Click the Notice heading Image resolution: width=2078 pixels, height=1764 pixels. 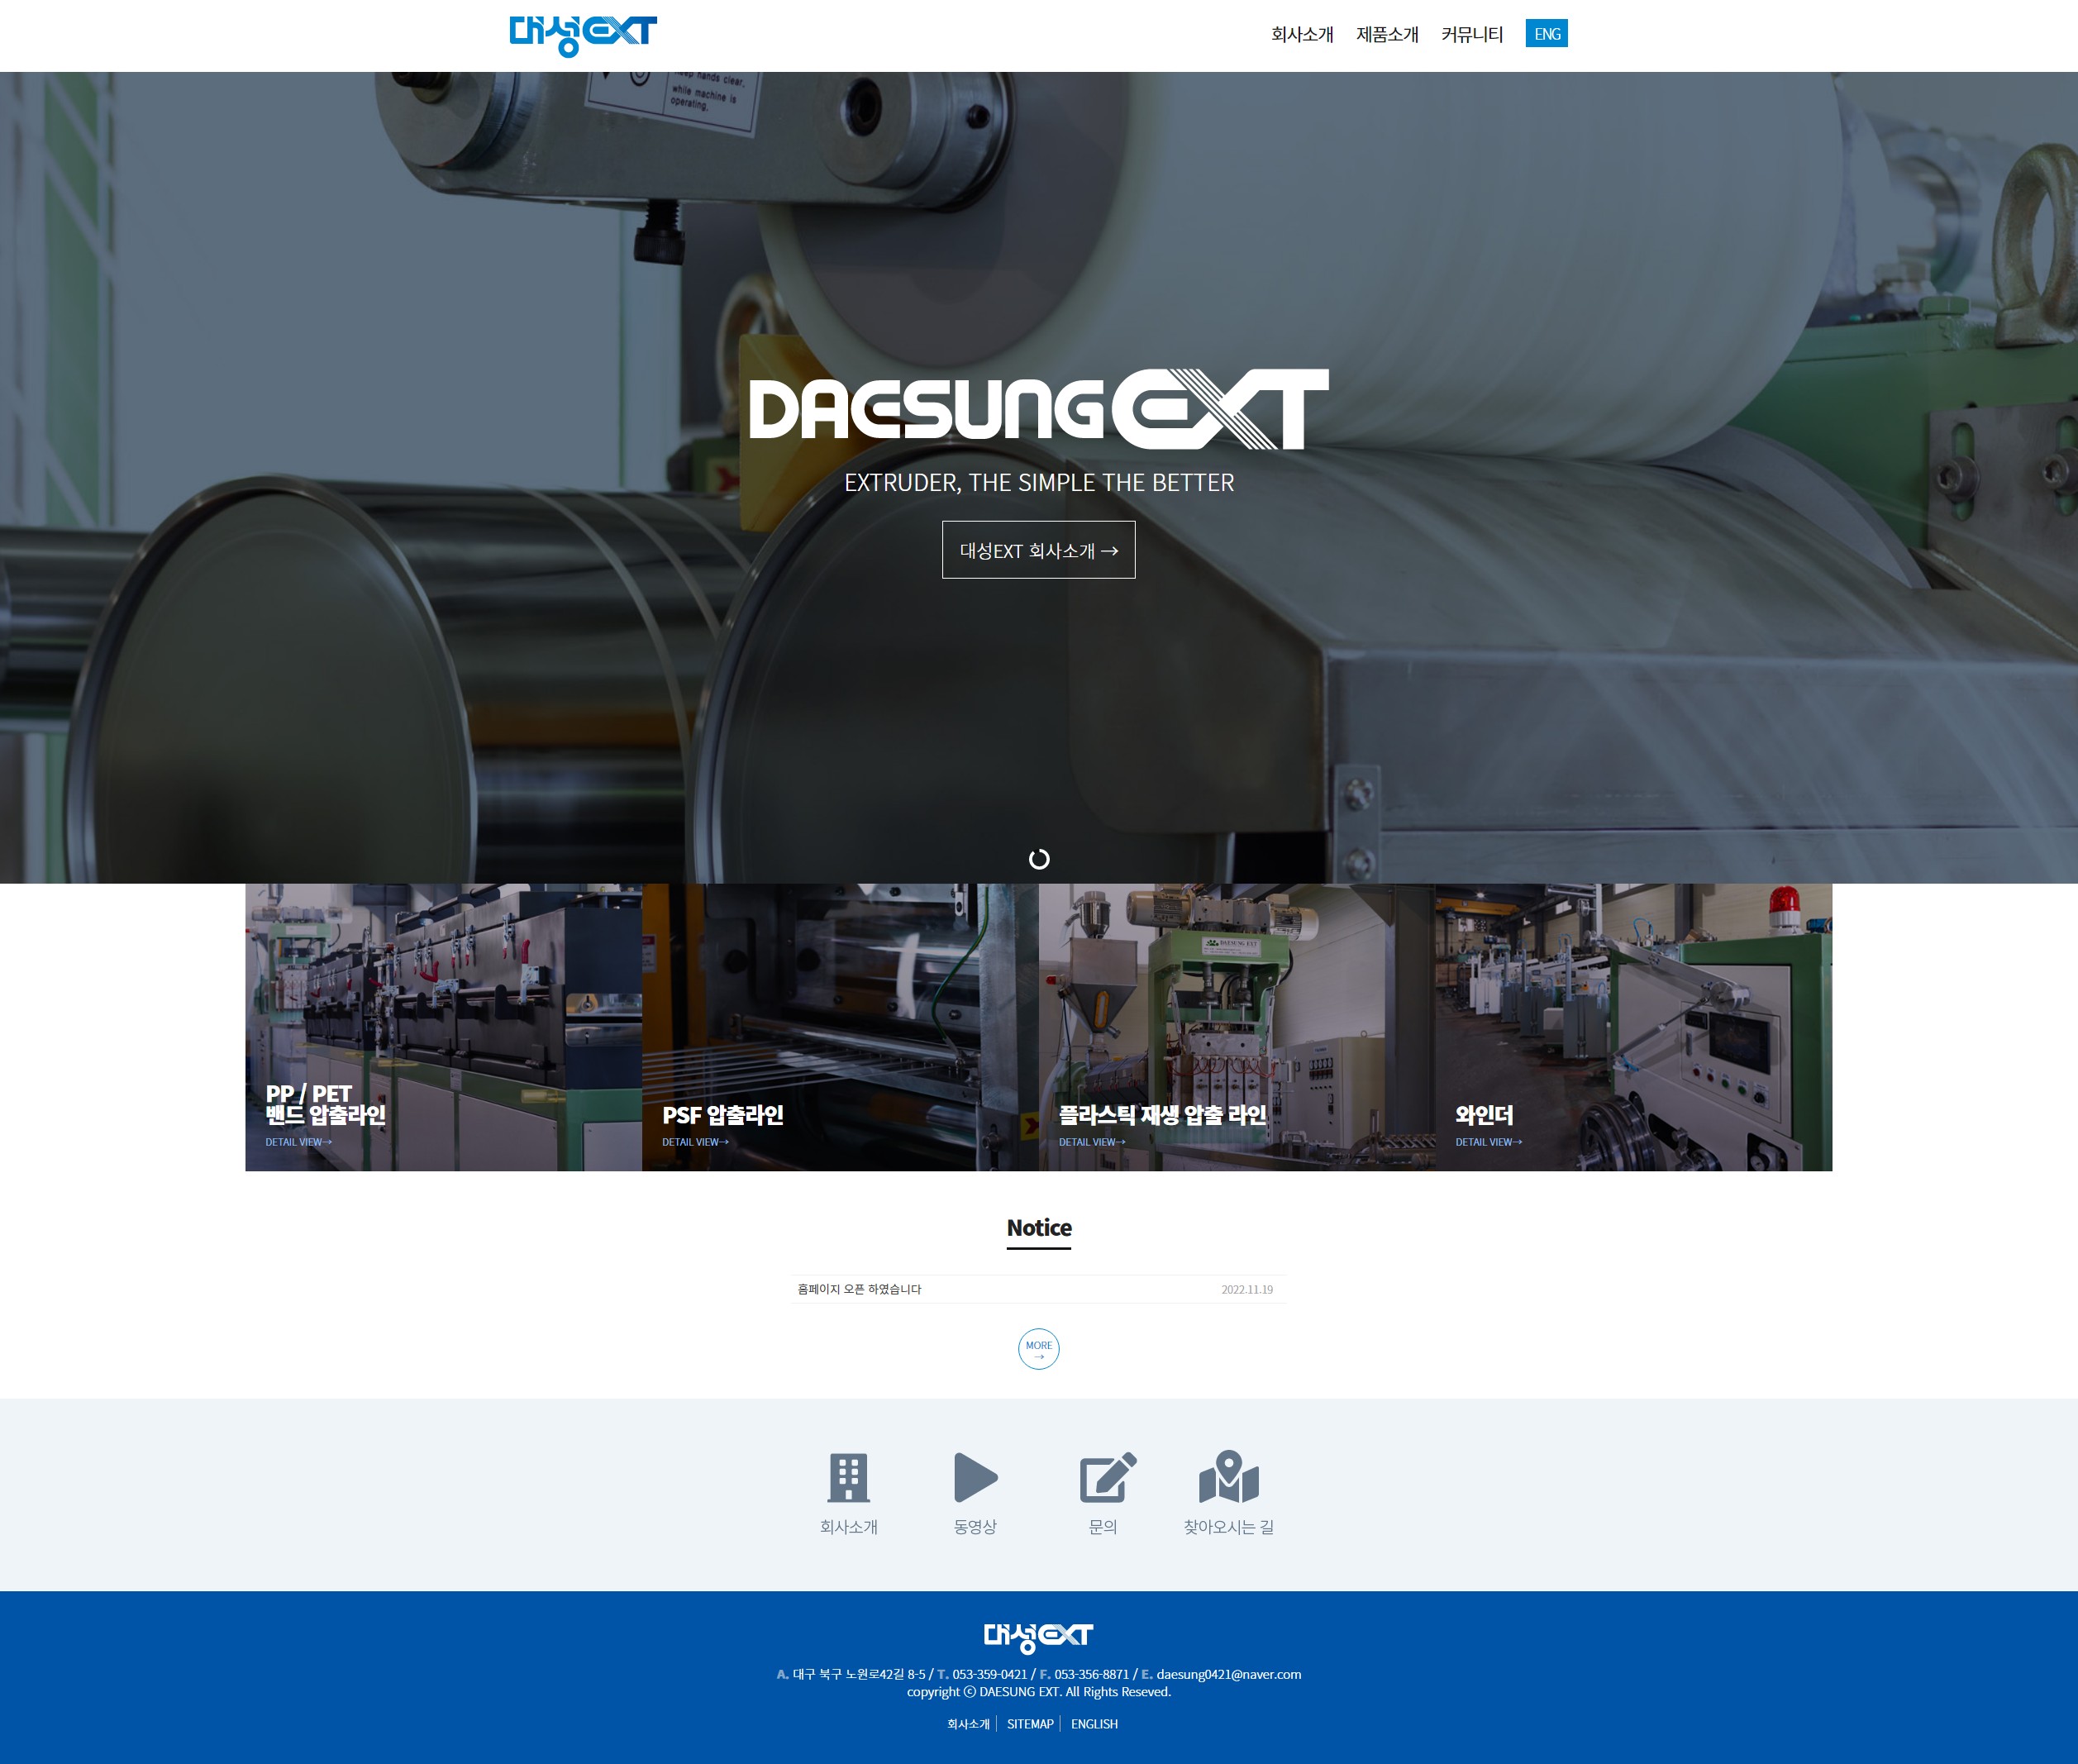point(1039,1228)
